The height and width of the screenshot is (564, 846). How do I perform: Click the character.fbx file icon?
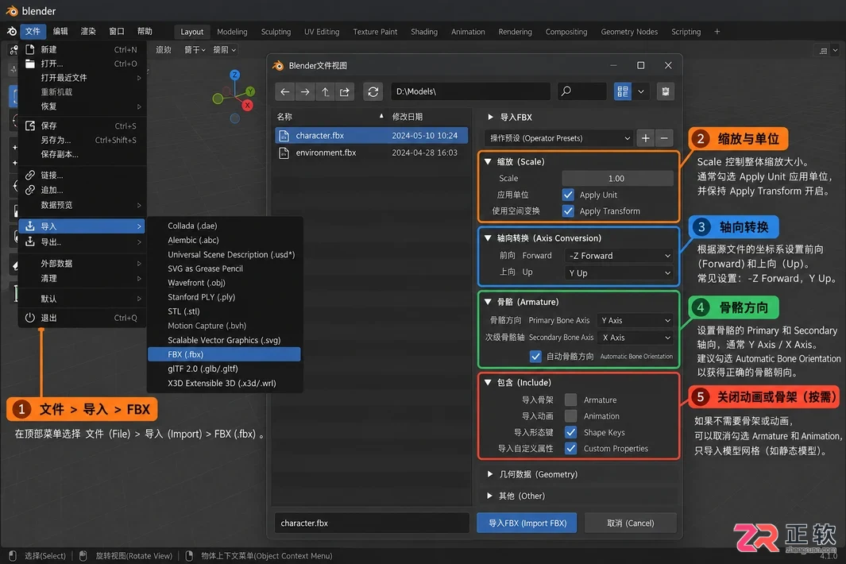(284, 136)
